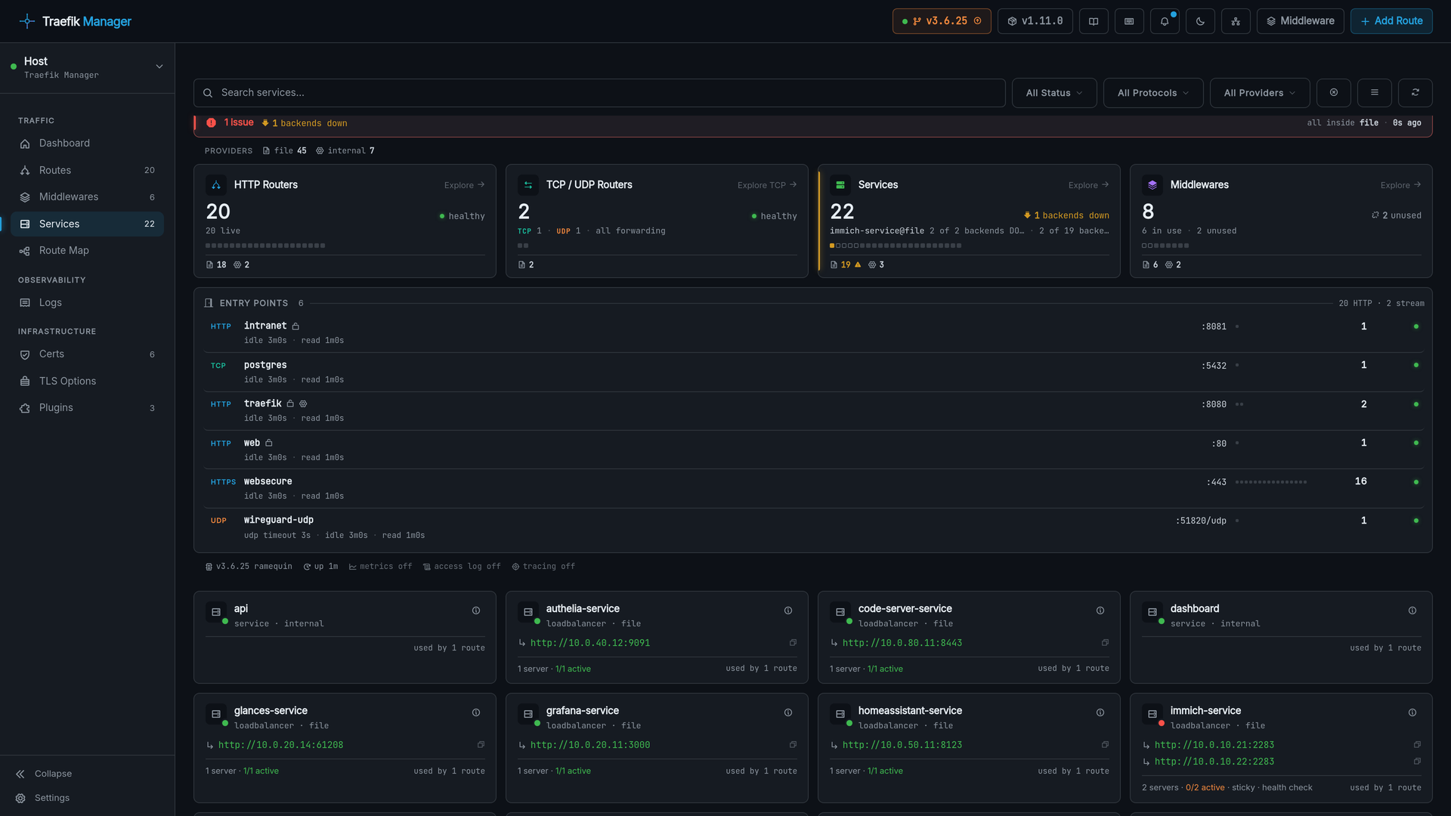Image resolution: width=1451 pixels, height=816 pixels.
Task: Click the HTTP Routers card icon
Action: point(216,185)
